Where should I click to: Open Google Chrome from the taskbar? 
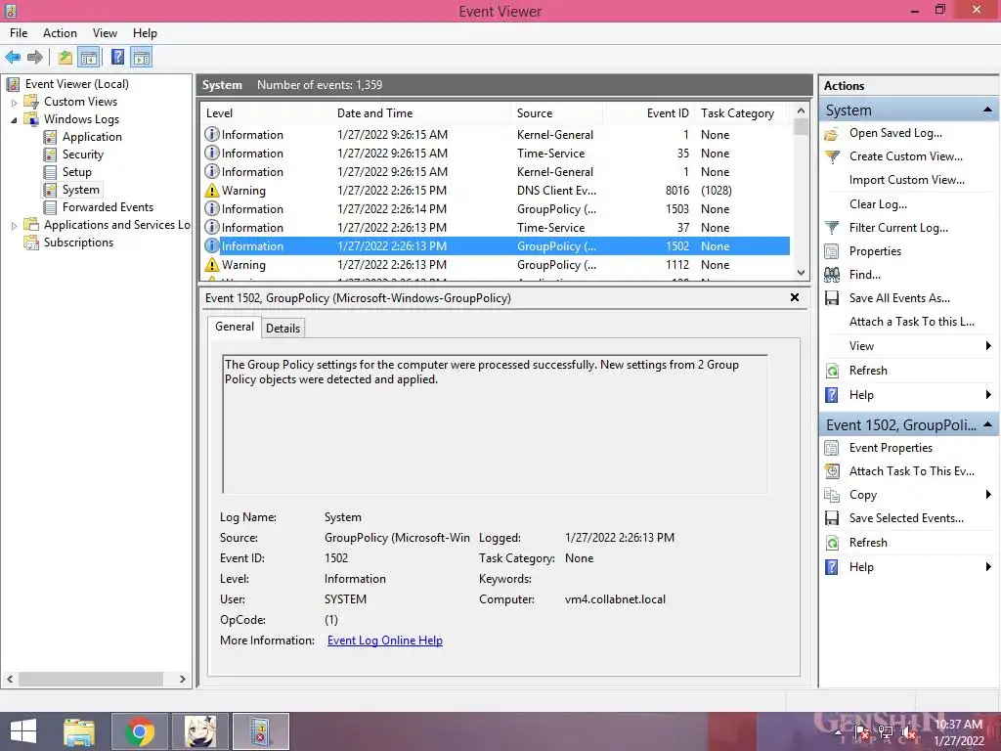coord(140,731)
